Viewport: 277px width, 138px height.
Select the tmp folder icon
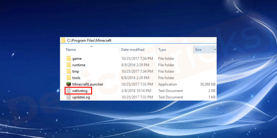69,71
